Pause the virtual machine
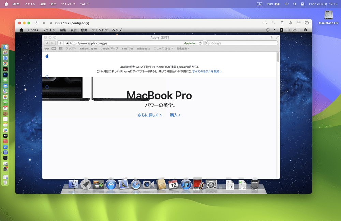 coord(44,23)
